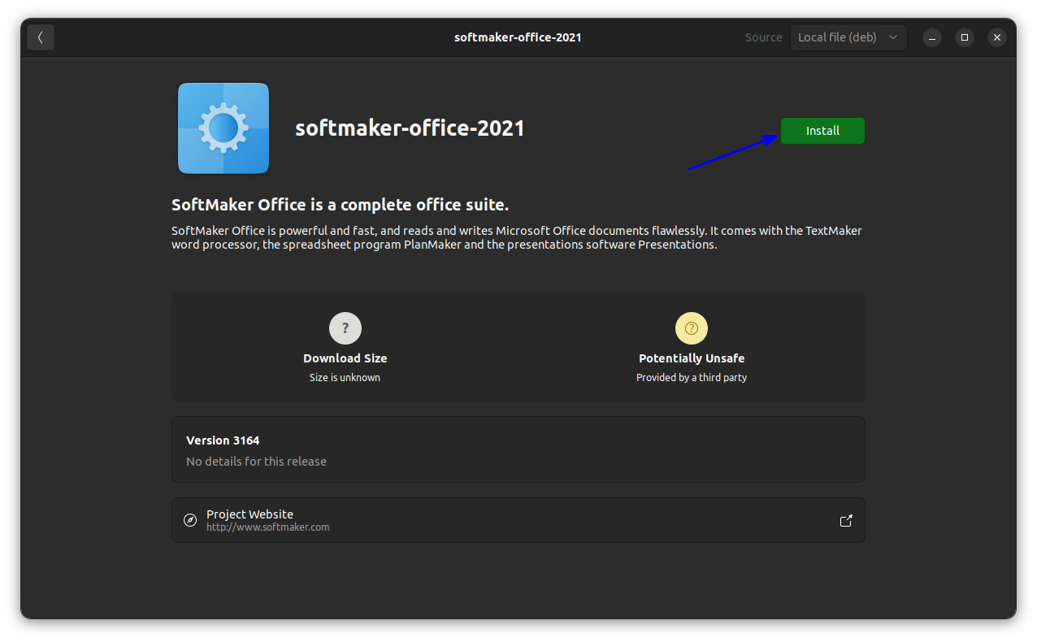The height and width of the screenshot is (642, 1037).
Task: Click the 'Source' label in the header bar
Action: (x=764, y=37)
